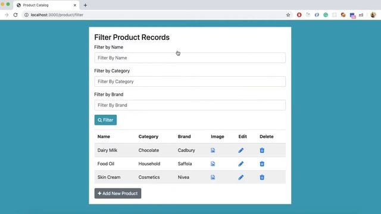Screen dimensions: 381x214
Task: Open the orange-red extension icon
Action: pyautogui.click(x=343, y=15)
